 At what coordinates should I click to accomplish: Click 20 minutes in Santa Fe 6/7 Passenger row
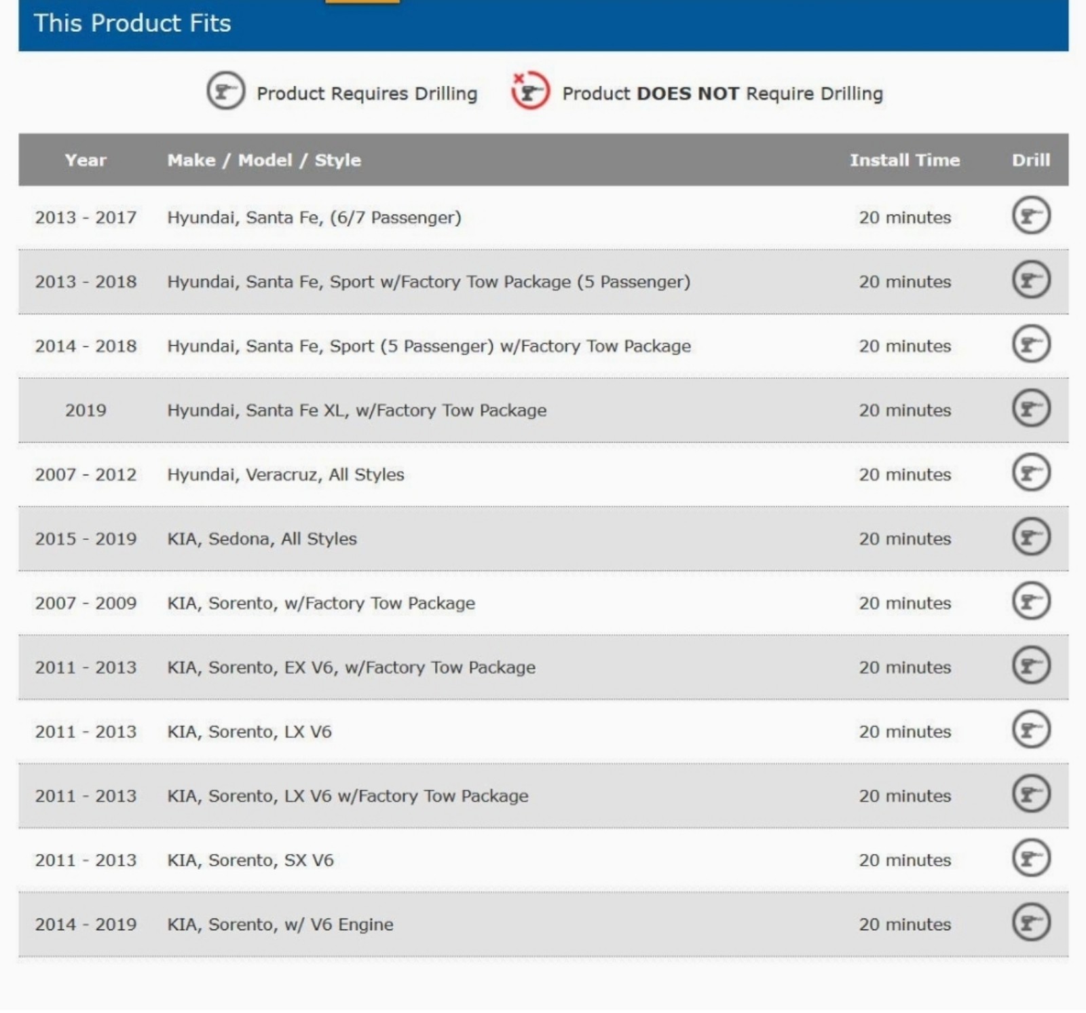click(905, 217)
